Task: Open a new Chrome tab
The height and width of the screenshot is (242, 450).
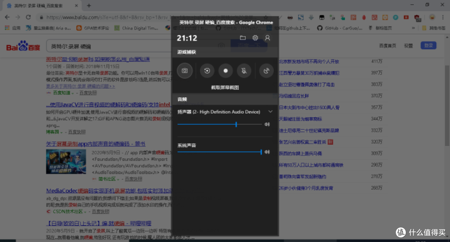Action: click(x=89, y=5)
